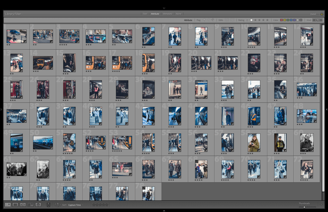
Task: Open Compare view (X|Y)
Action: (x=23, y=205)
